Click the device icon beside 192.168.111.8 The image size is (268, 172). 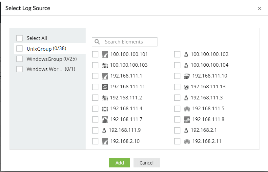pyautogui.click(x=187, y=119)
